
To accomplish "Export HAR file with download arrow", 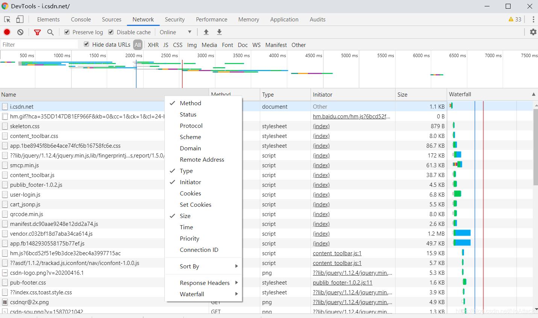I will (x=219, y=32).
